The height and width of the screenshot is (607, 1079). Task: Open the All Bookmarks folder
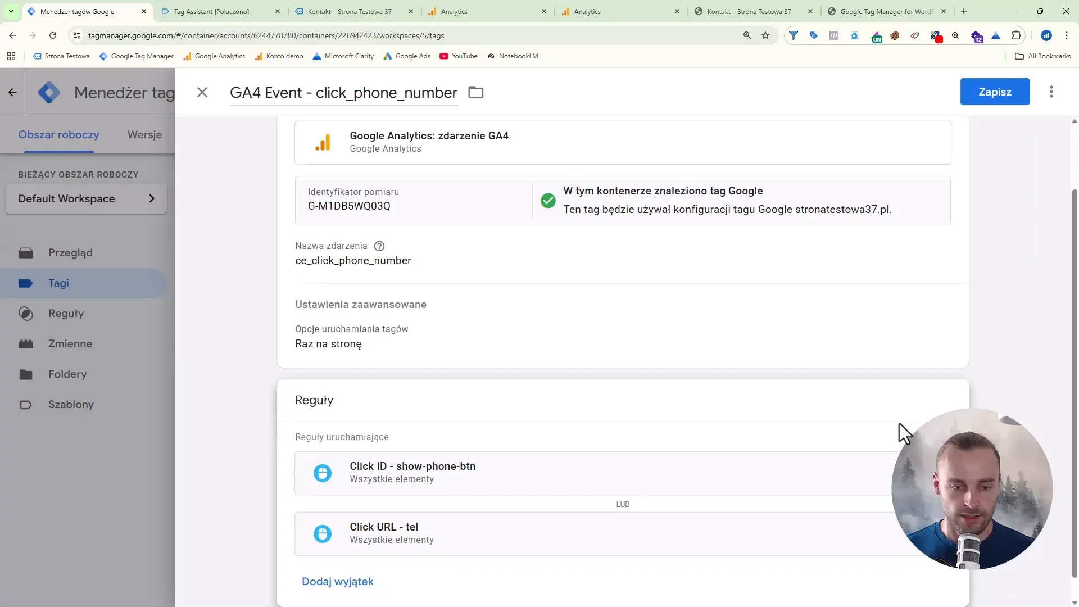coord(1043,56)
